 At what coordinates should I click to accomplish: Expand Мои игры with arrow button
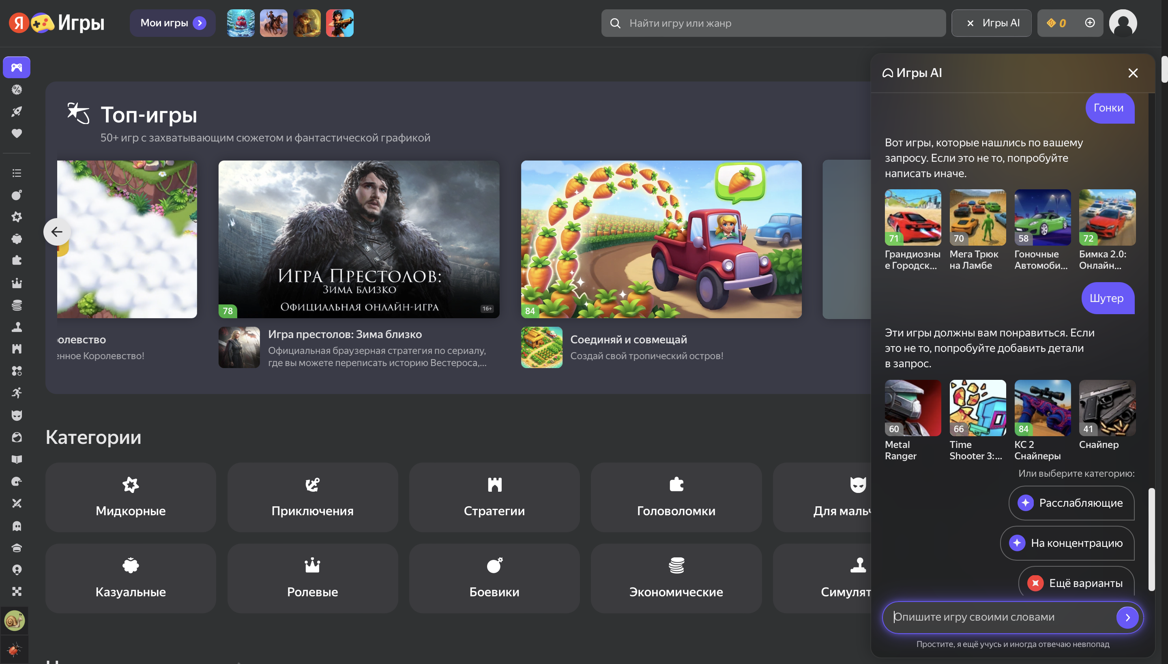(x=200, y=23)
